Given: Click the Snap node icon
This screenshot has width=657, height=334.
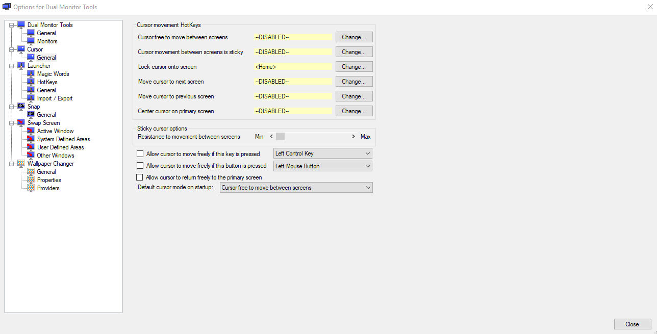Looking at the screenshot, I should 21,107.
